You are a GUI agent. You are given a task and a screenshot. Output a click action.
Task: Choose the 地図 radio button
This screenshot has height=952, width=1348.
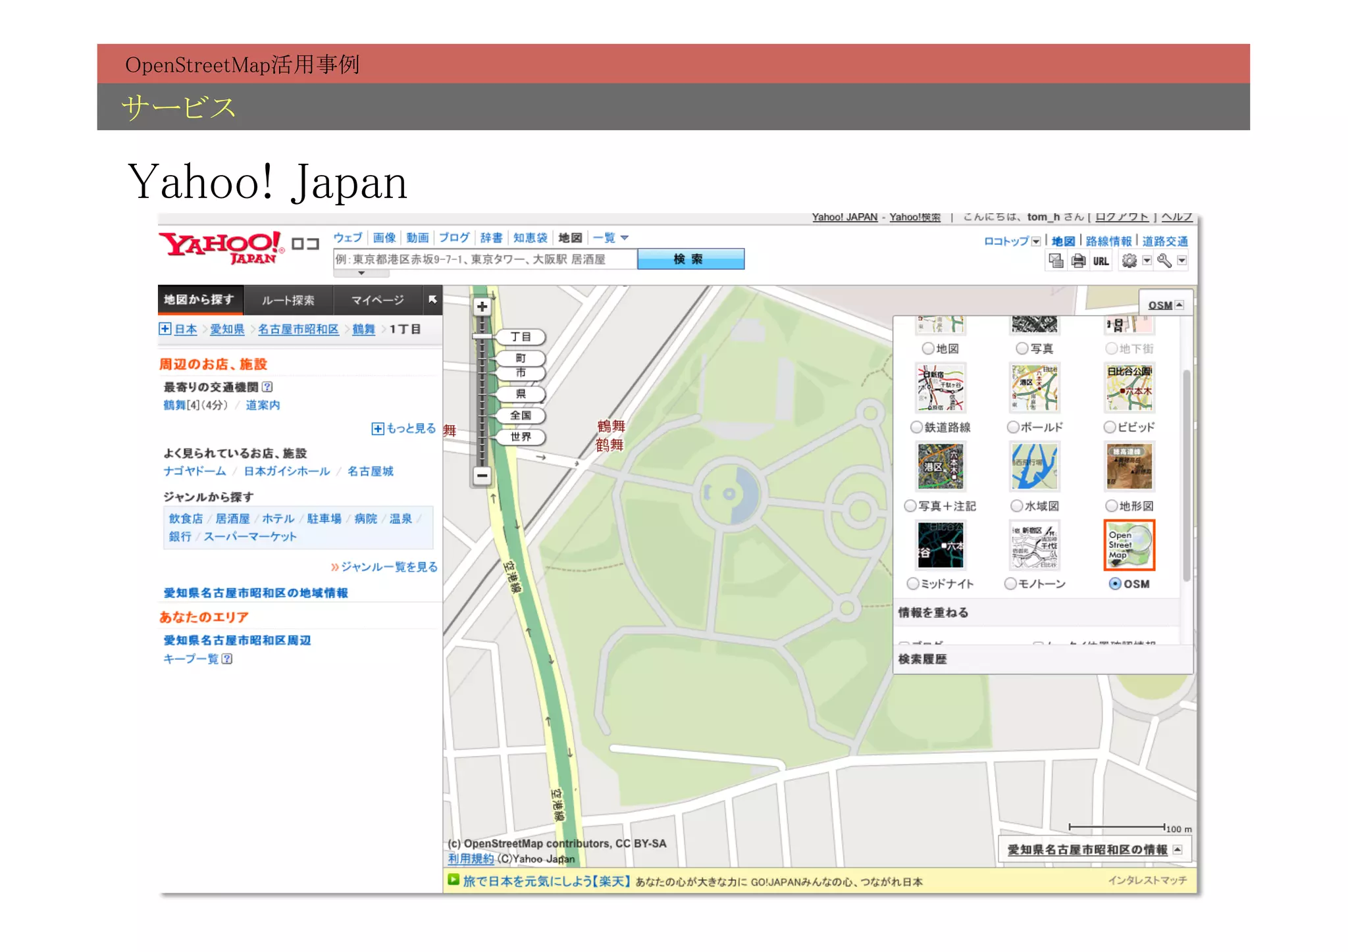927,348
